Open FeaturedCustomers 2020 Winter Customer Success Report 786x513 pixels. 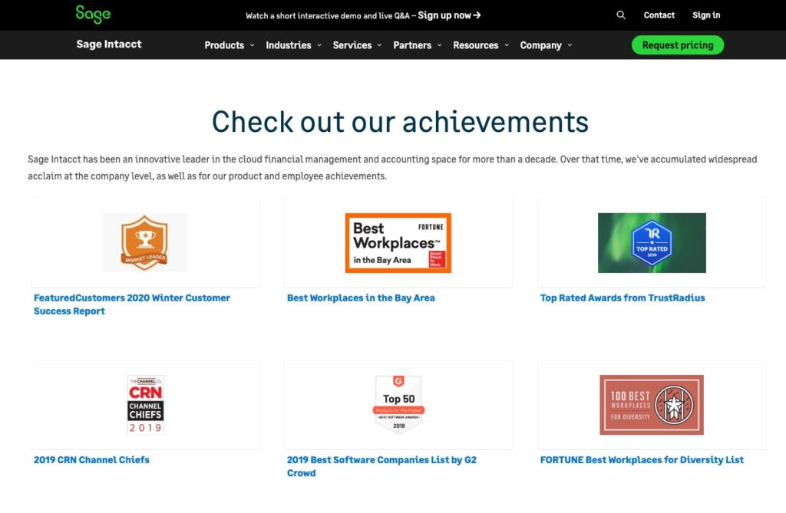pos(132,304)
